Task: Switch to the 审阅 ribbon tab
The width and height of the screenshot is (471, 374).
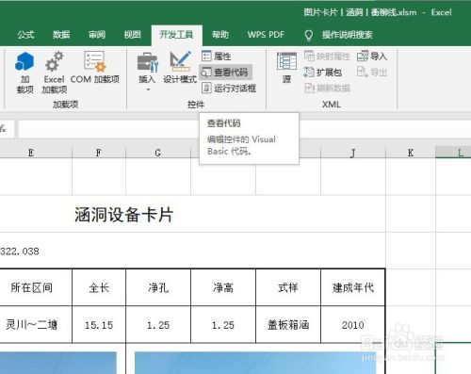Action: point(97,35)
